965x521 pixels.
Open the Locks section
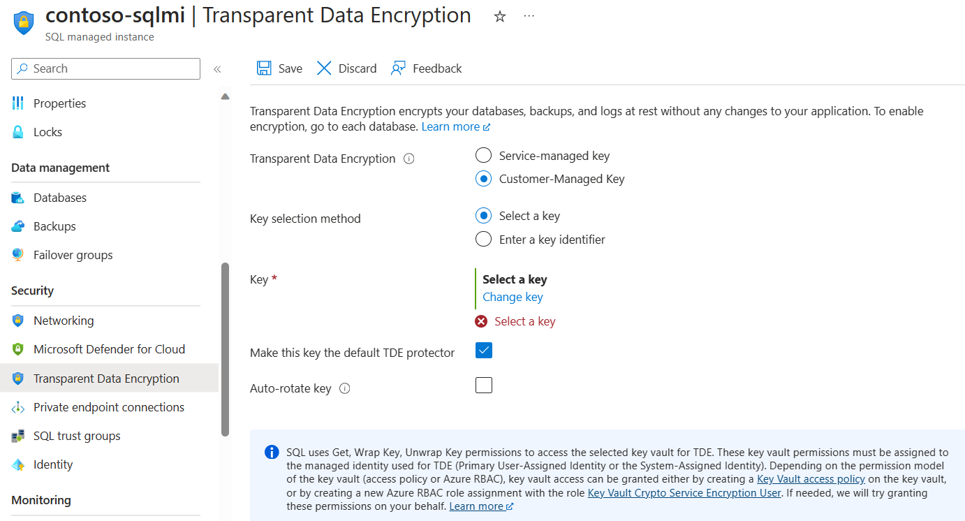(47, 131)
